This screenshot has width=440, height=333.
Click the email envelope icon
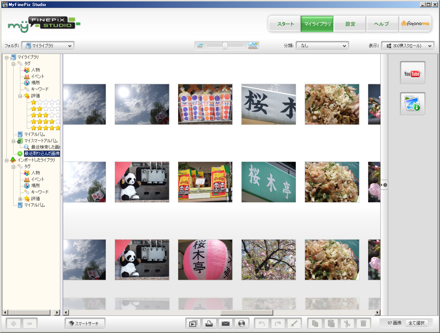[225, 324]
